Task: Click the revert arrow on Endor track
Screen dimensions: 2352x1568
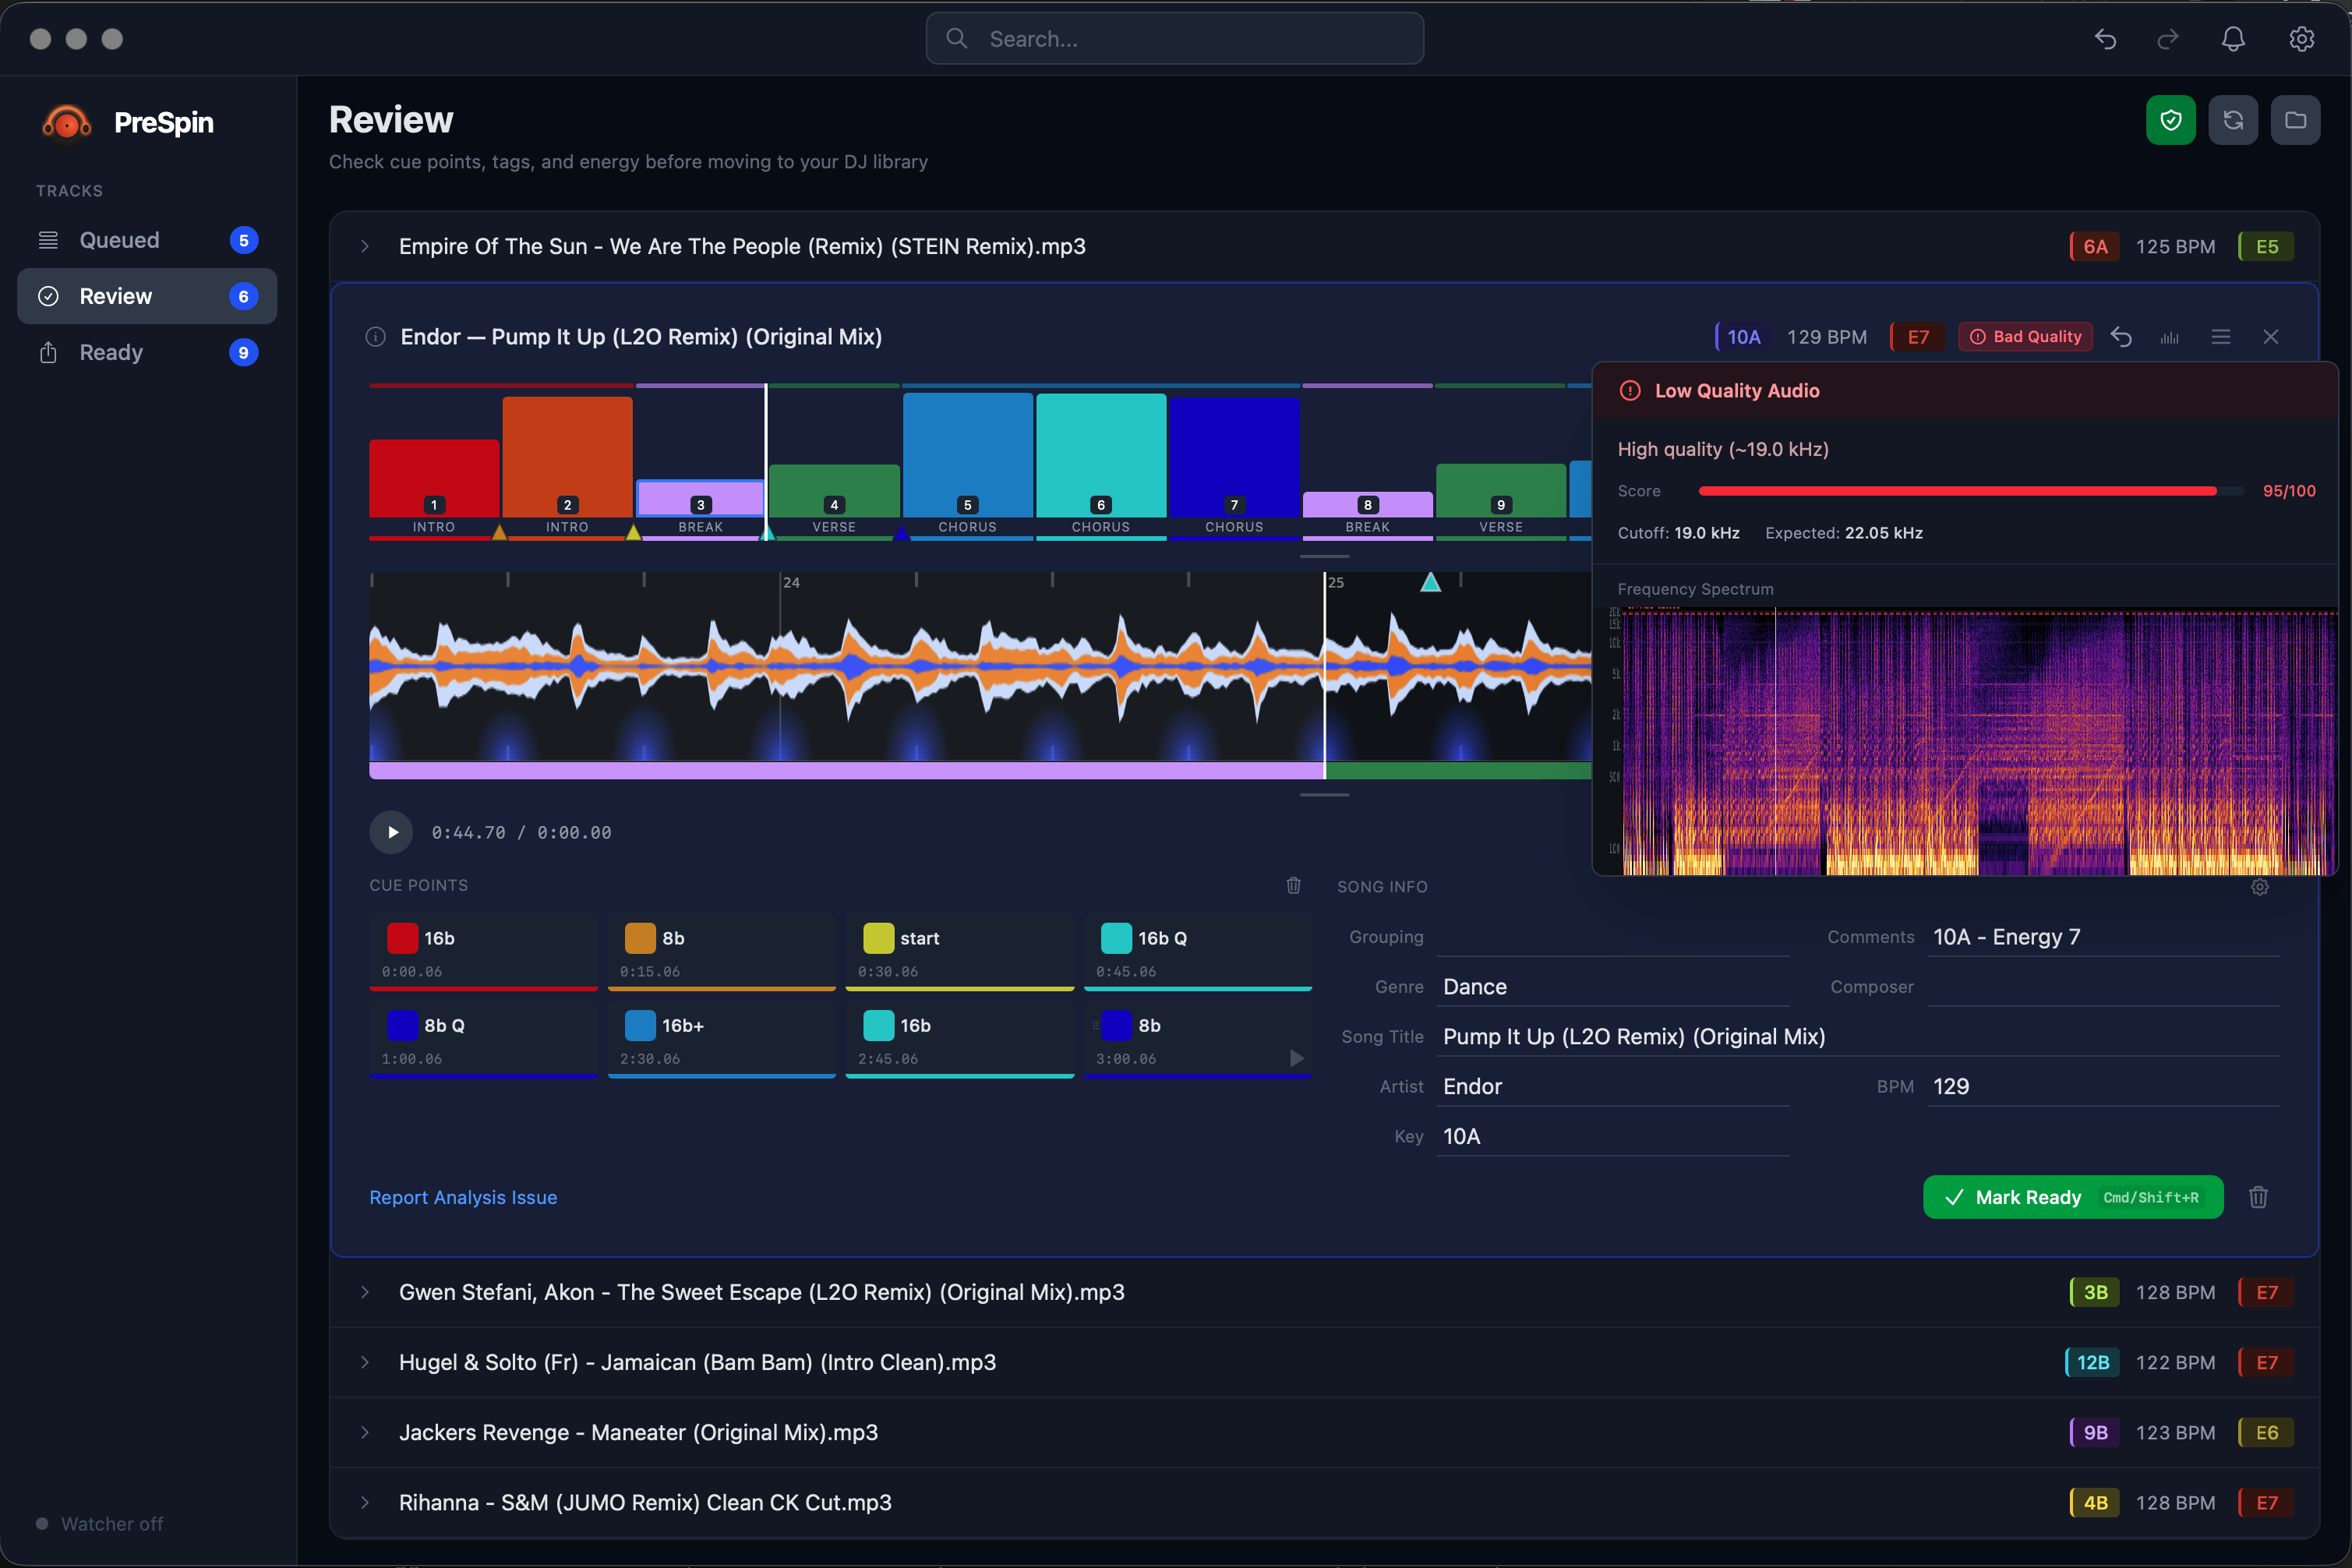Action: click(2121, 337)
